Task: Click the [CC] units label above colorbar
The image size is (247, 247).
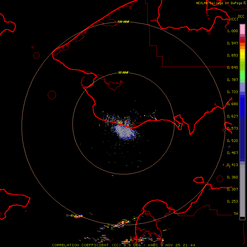Action: pos(234,19)
